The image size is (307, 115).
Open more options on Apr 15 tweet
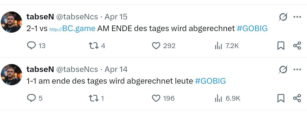click(297, 17)
